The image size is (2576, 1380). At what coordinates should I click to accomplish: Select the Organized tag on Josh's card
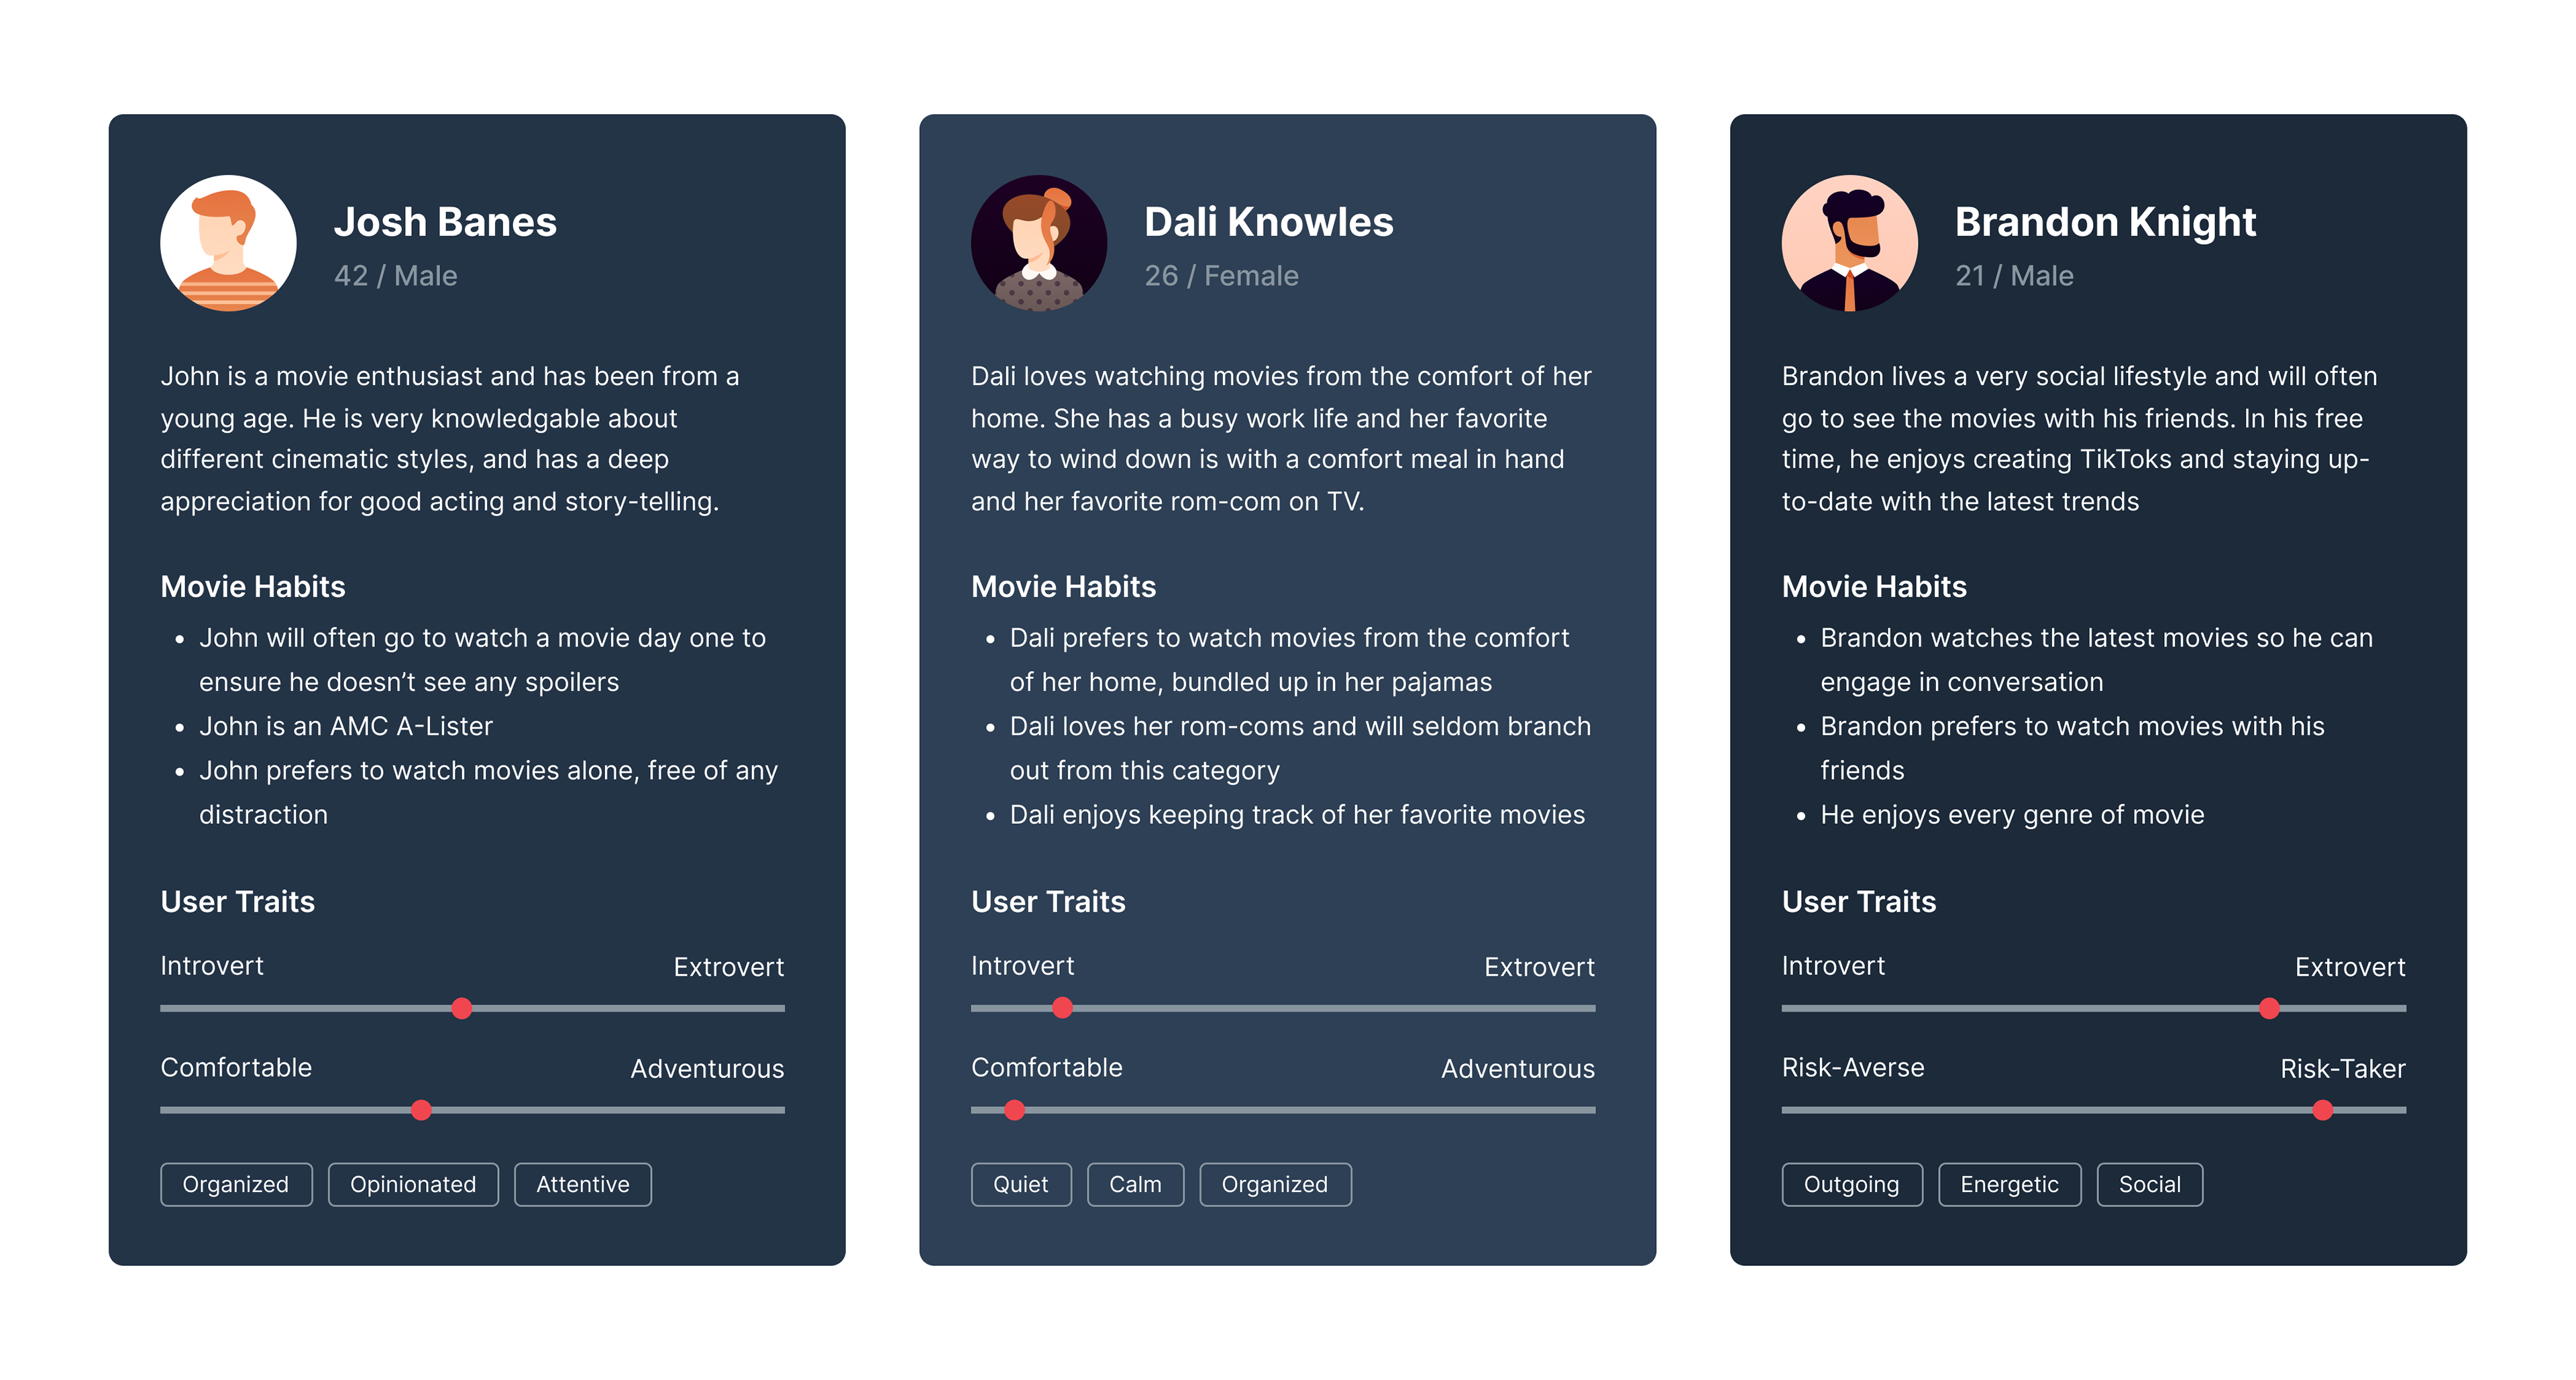236,1184
